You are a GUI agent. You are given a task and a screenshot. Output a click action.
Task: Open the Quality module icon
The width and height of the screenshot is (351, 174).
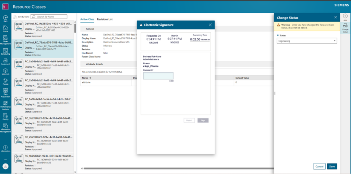(x=5, y=116)
